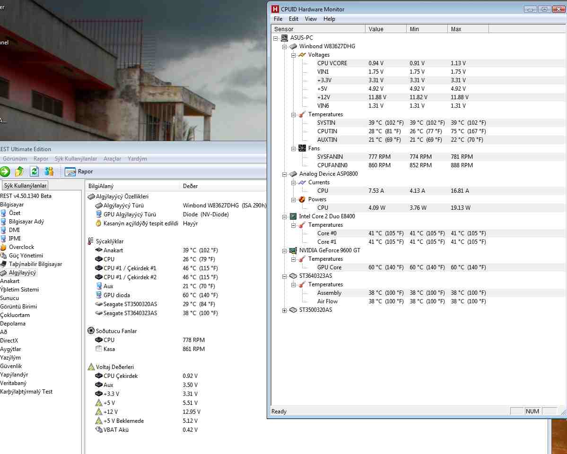The height and width of the screenshot is (454, 567).
Task: Click the up-level arrow icon in EVEREST toolbar
Action: click(x=19, y=171)
